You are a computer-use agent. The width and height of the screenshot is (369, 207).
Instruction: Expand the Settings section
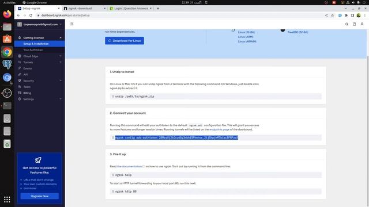[61, 99]
